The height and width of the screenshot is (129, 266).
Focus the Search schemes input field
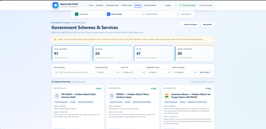coord(74,72)
